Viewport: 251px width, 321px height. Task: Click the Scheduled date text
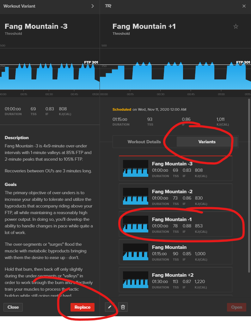click(x=149, y=109)
